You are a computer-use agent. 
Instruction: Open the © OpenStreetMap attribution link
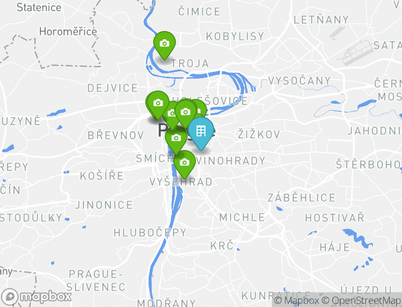(361, 300)
